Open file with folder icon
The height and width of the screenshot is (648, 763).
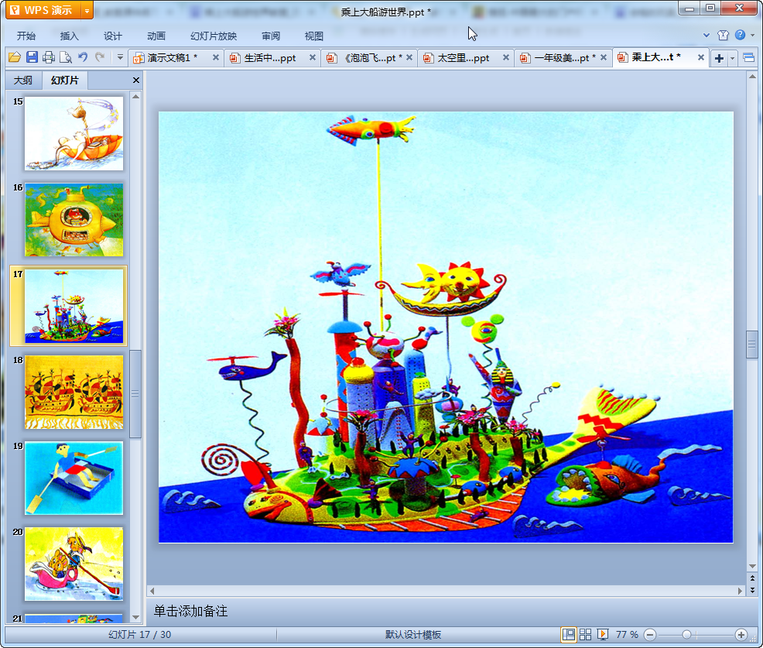pos(15,57)
